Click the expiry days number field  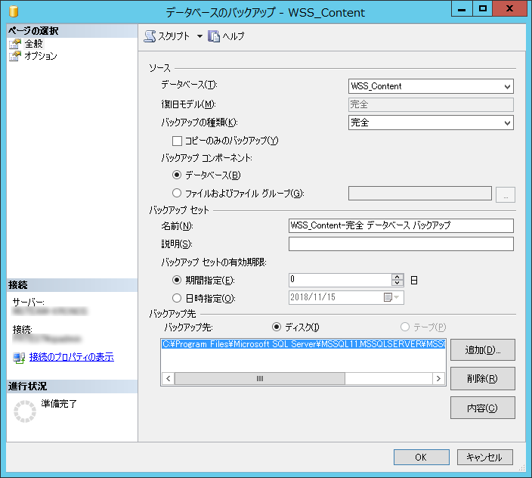pos(340,280)
